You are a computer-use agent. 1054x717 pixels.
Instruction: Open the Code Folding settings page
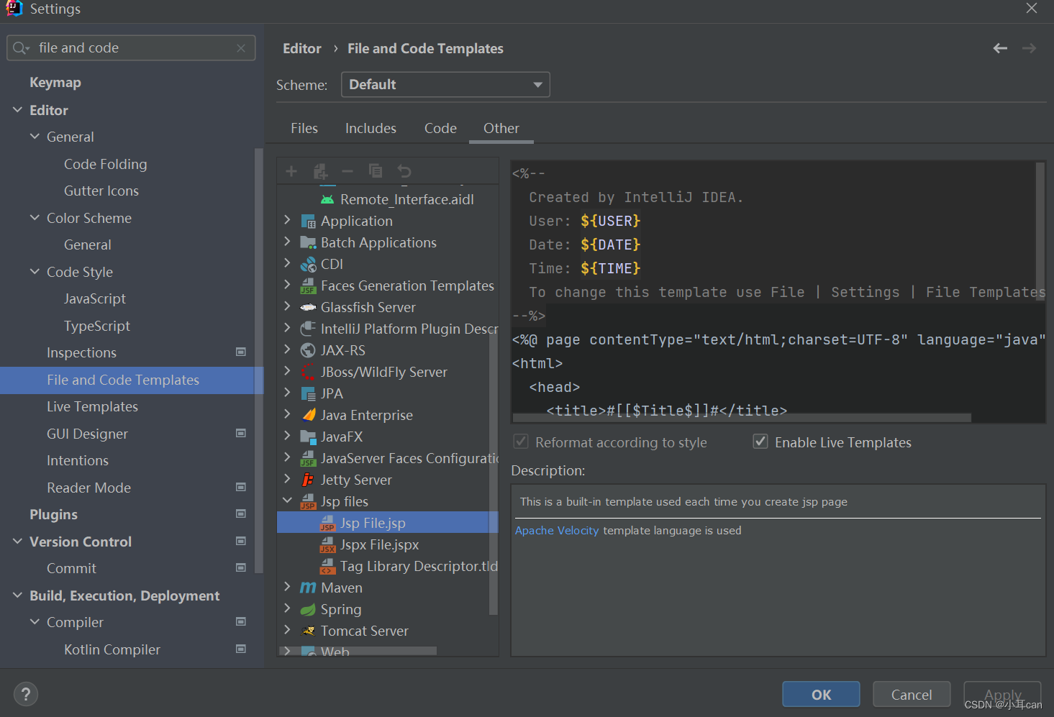(x=105, y=164)
